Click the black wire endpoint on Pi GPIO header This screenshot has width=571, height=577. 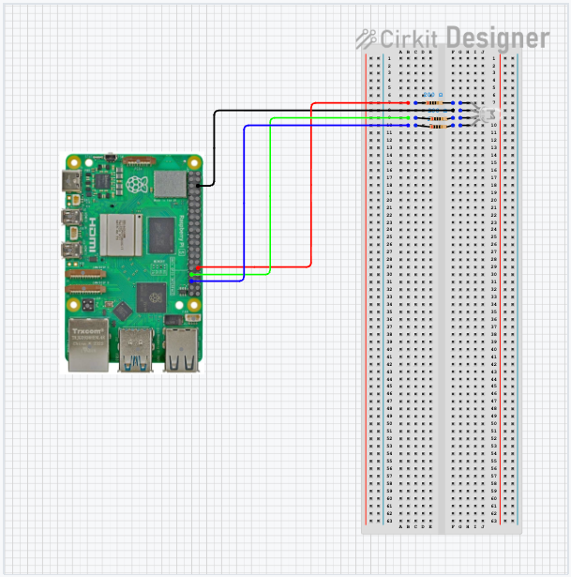(x=198, y=186)
